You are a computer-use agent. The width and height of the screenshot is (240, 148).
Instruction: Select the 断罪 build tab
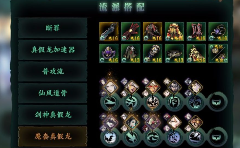pyautogui.click(x=53, y=28)
